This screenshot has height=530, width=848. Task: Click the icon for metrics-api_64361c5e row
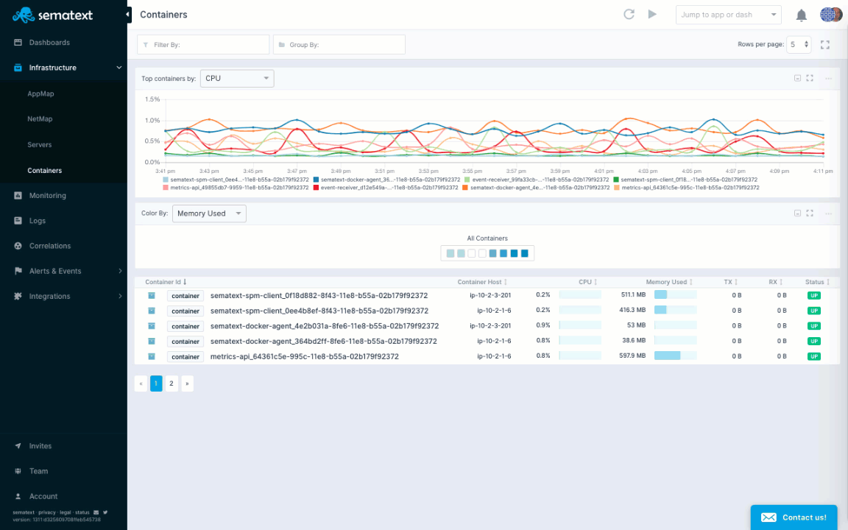[152, 356]
